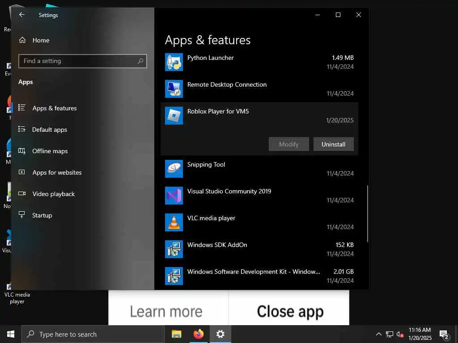Screen dimensions: 458x343
Task: Open Video playback settings
Action: 54,194
